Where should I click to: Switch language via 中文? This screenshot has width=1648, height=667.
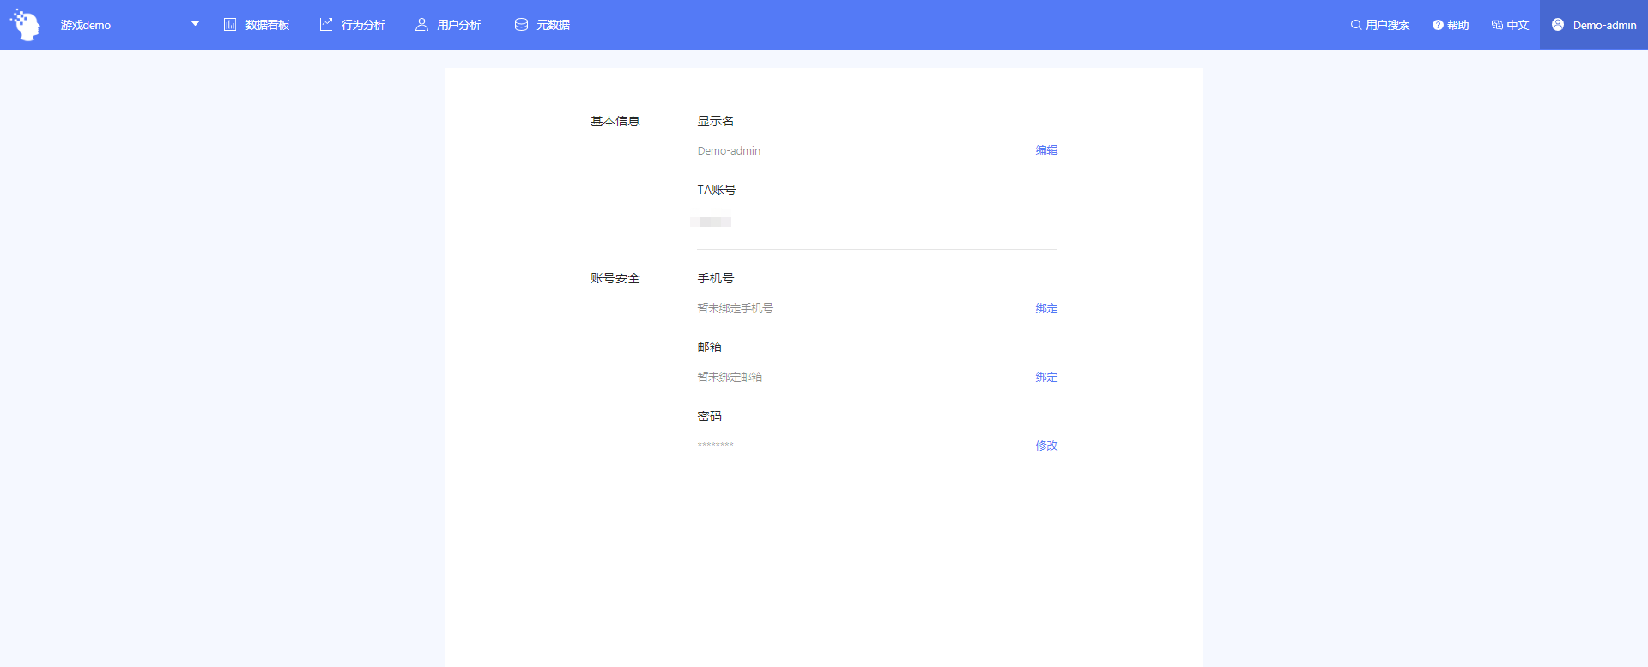pos(1518,25)
